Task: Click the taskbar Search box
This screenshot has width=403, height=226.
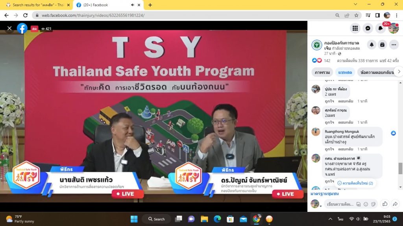Action: point(157,219)
